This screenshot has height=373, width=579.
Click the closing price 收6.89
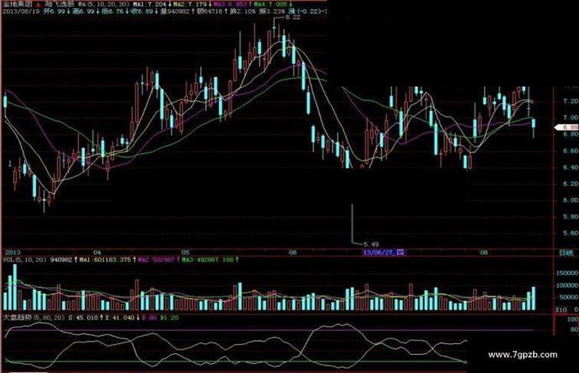tap(142, 11)
